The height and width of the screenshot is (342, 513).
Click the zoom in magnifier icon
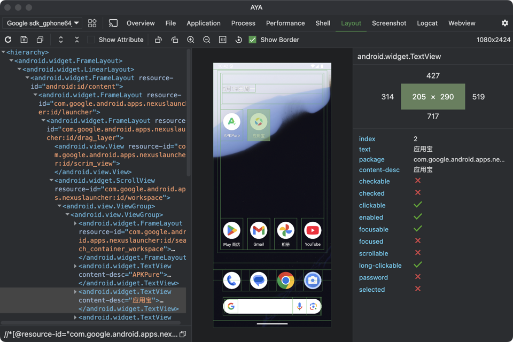click(190, 40)
